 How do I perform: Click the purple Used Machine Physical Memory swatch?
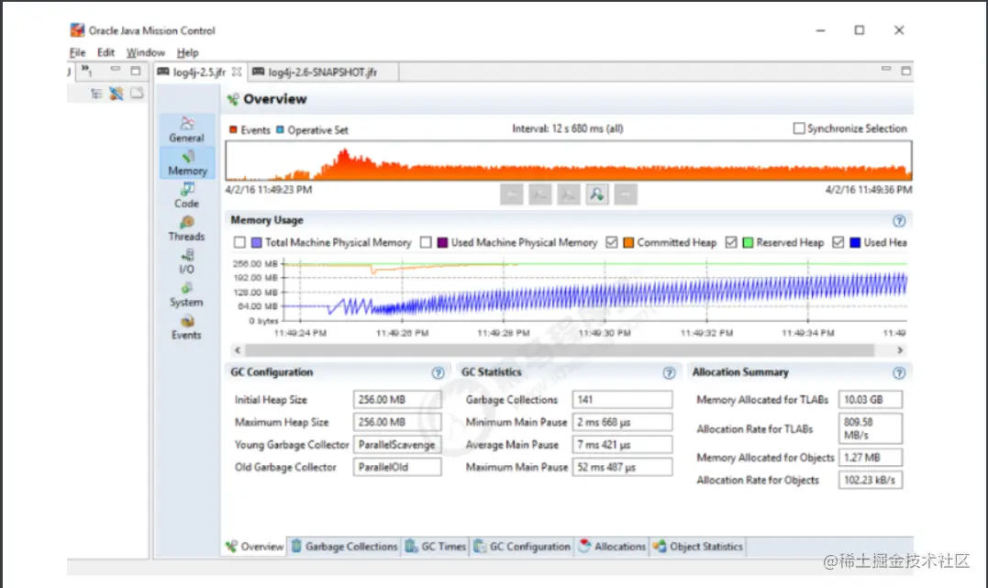443,243
